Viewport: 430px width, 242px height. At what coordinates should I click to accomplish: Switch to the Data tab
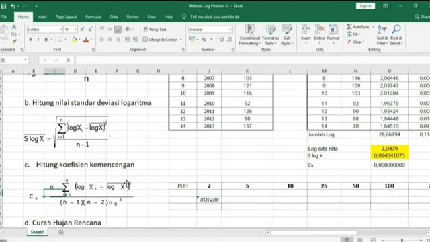114,17
